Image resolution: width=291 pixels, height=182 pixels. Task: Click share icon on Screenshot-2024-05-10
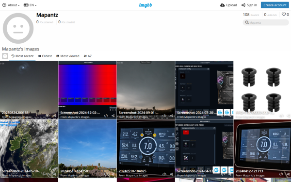[x=55, y=174]
